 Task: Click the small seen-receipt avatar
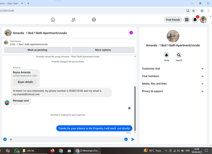click(x=129, y=108)
